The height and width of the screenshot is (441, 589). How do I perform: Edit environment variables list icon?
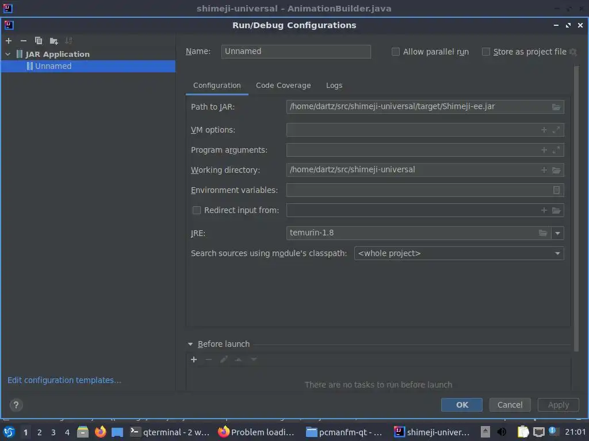556,190
